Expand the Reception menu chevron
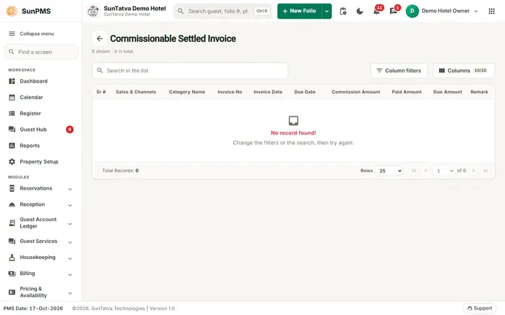The height and width of the screenshot is (315, 505). pos(70,205)
